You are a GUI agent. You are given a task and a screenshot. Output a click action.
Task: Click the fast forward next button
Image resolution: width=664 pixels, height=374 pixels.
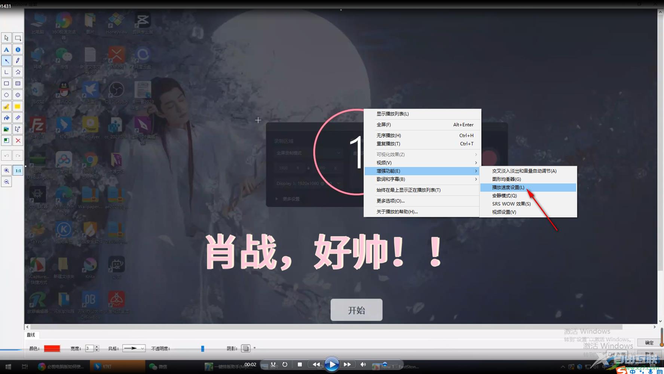(348, 364)
